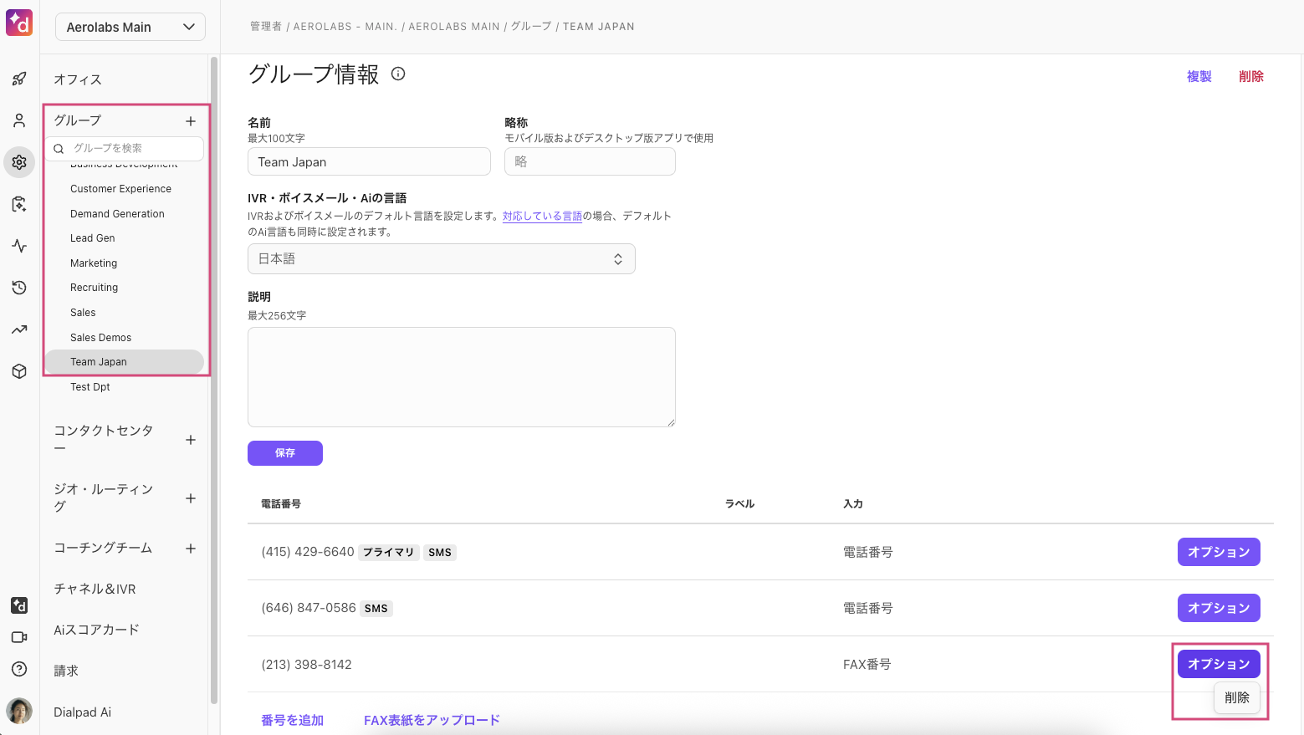The image size is (1304, 735).
Task: Choose 削除 from the オプション popup
Action: (1236, 697)
